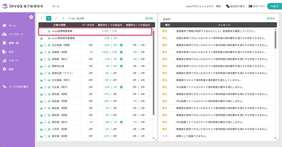The width and height of the screenshot is (282, 147).
Task: Click the メッセージ column header
Action: click(224, 25)
